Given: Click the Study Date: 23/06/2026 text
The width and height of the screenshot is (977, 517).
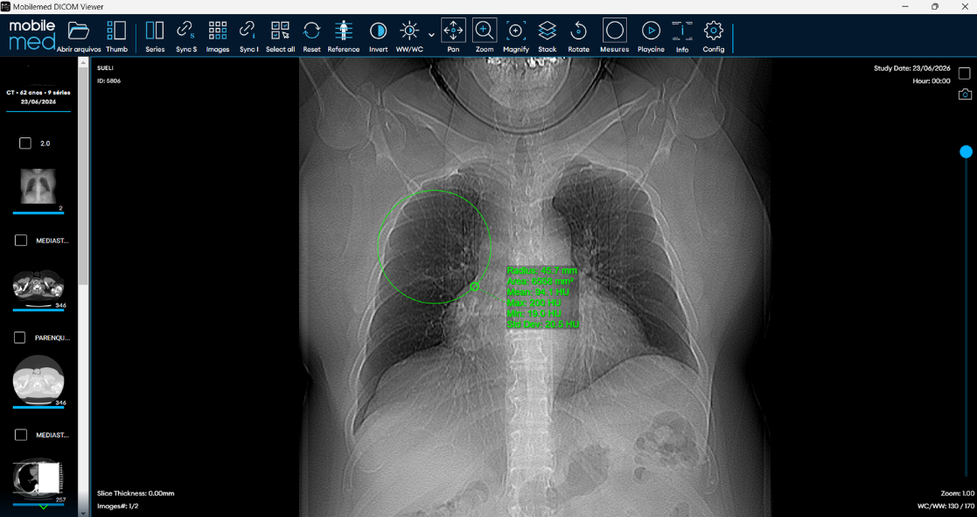Looking at the screenshot, I should click(x=912, y=68).
